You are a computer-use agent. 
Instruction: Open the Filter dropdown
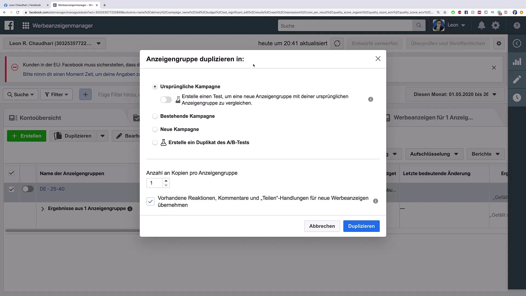pyautogui.click(x=56, y=95)
